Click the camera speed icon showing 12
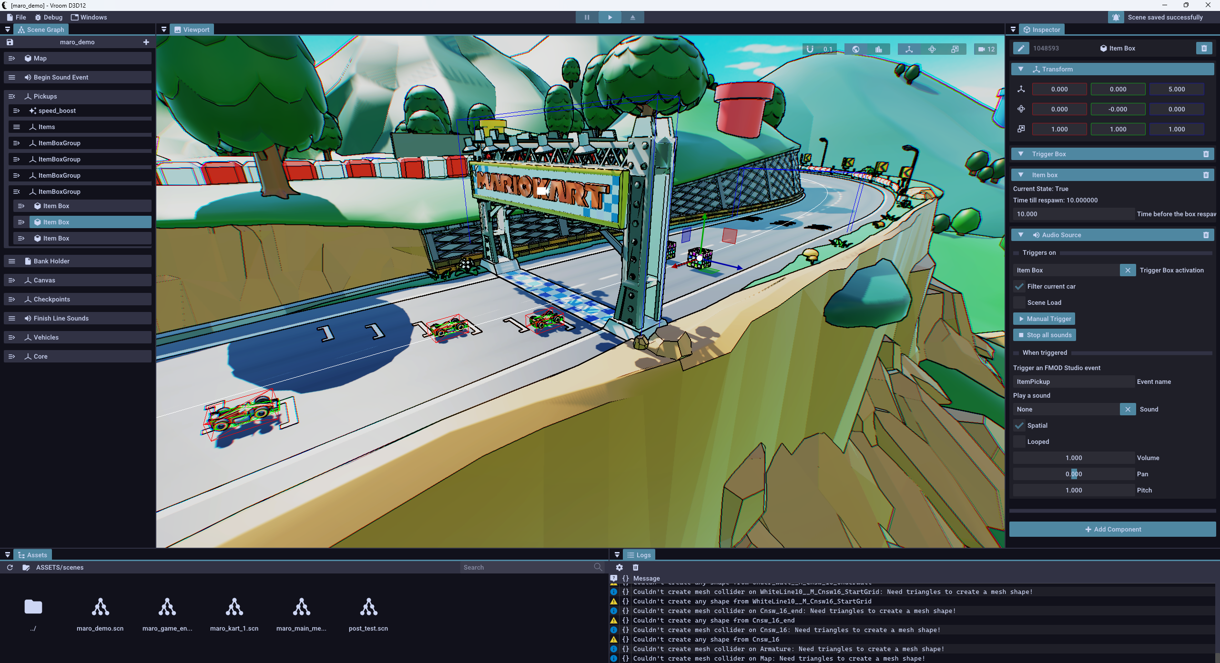1220x663 pixels. (986, 49)
